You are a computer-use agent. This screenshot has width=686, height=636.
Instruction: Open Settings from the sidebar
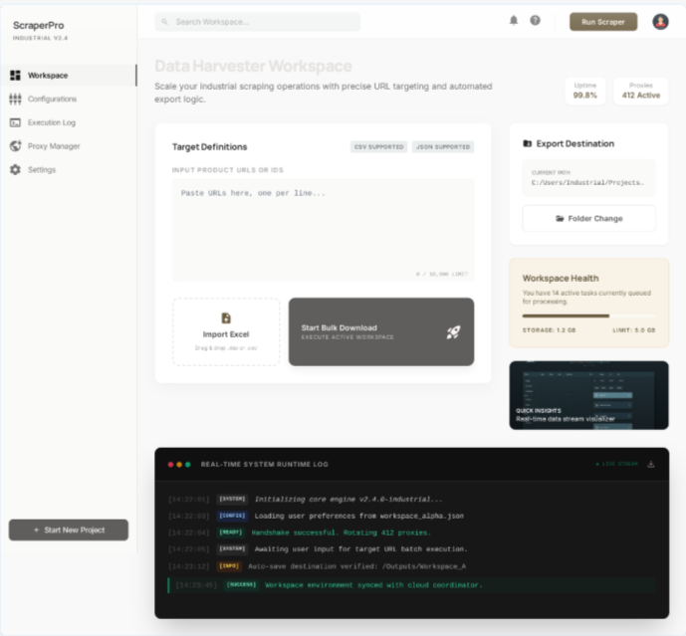(x=69, y=170)
